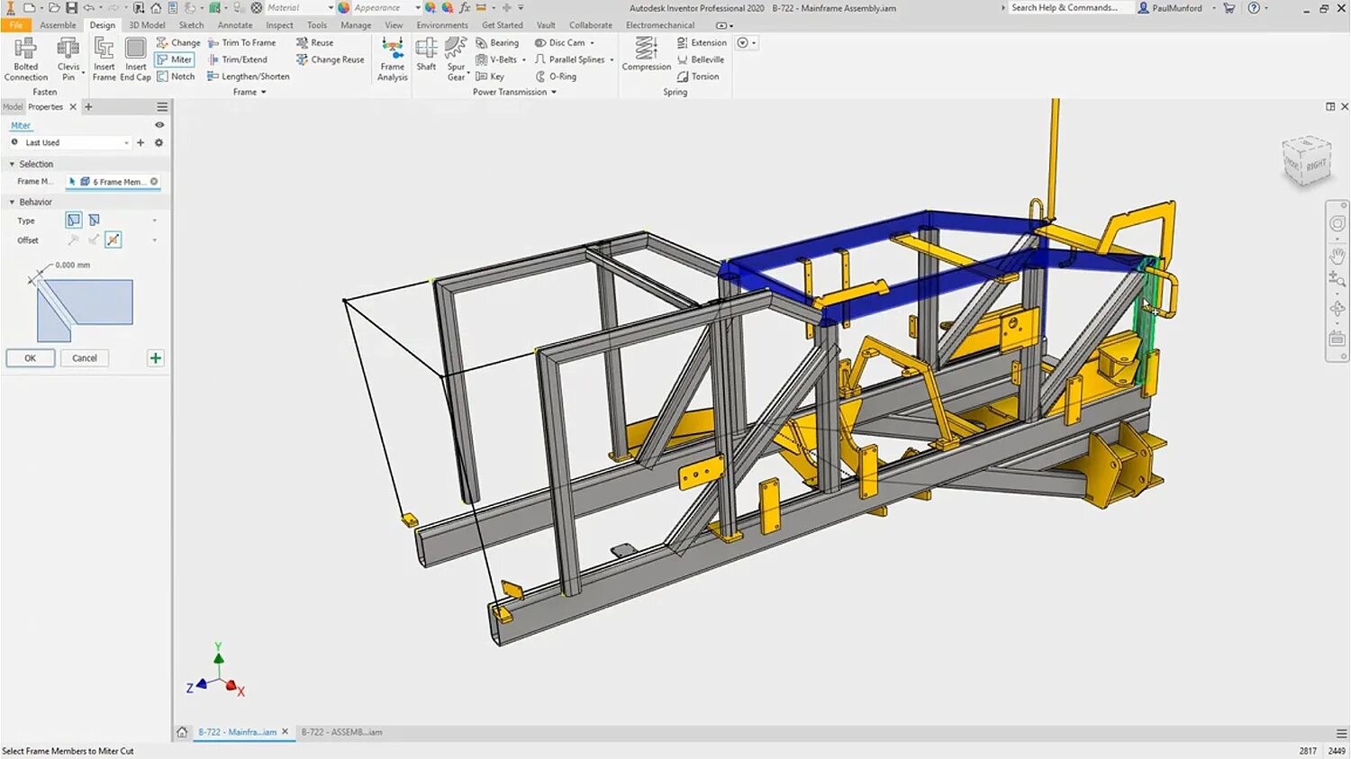Select the first miter Type option
The image size is (1351, 759).
tap(74, 220)
